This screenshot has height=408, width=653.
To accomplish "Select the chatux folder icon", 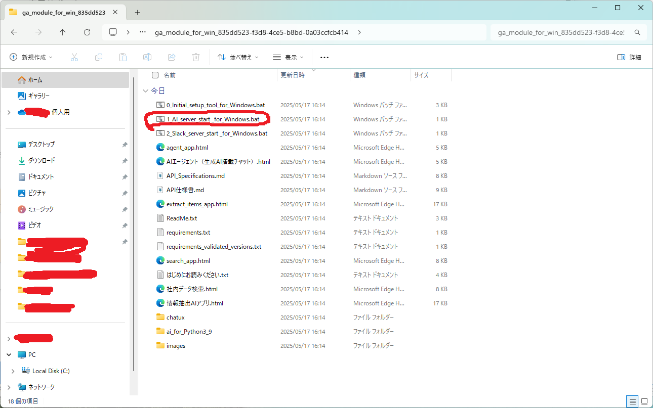I will click(160, 318).
